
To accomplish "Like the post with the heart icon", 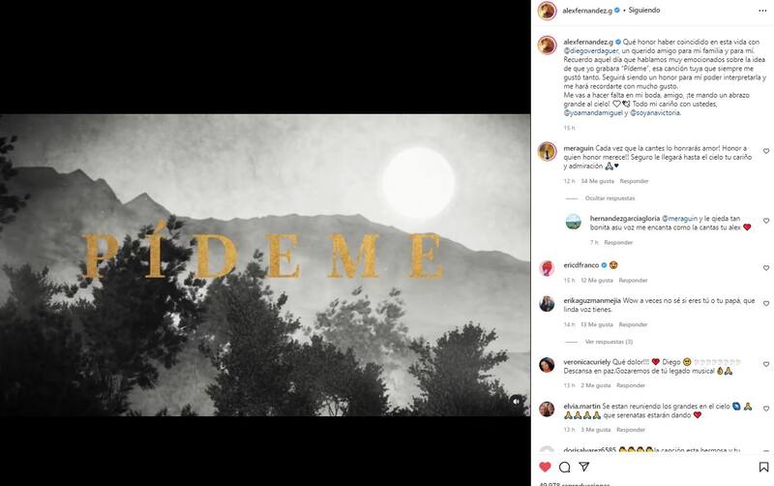I will coord(546,467).
